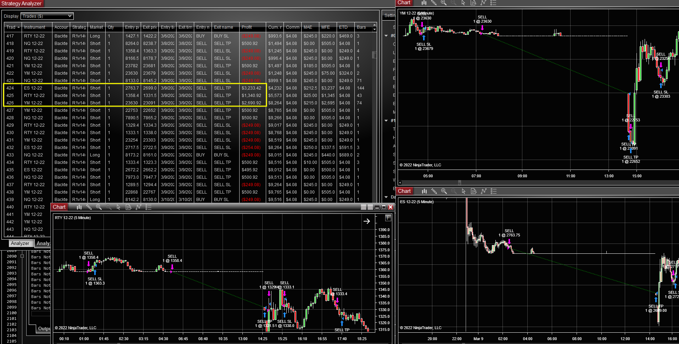This screenshot has height=344, width=679.
Task: Select cursor pointer tool in top YM chart
Action: click(x=463, y=3)
